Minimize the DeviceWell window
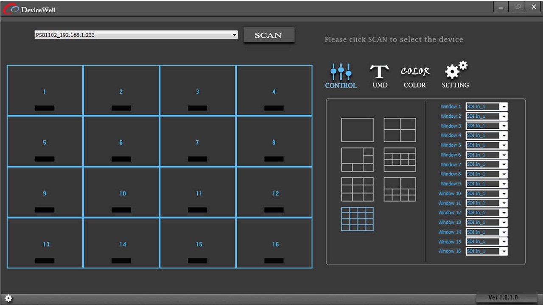Viewport: 543px width, 305px height. point(501,7)
